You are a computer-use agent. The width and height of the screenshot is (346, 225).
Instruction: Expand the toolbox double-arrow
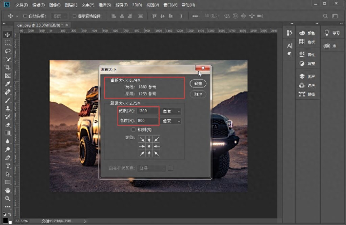(x=4, y=23)
